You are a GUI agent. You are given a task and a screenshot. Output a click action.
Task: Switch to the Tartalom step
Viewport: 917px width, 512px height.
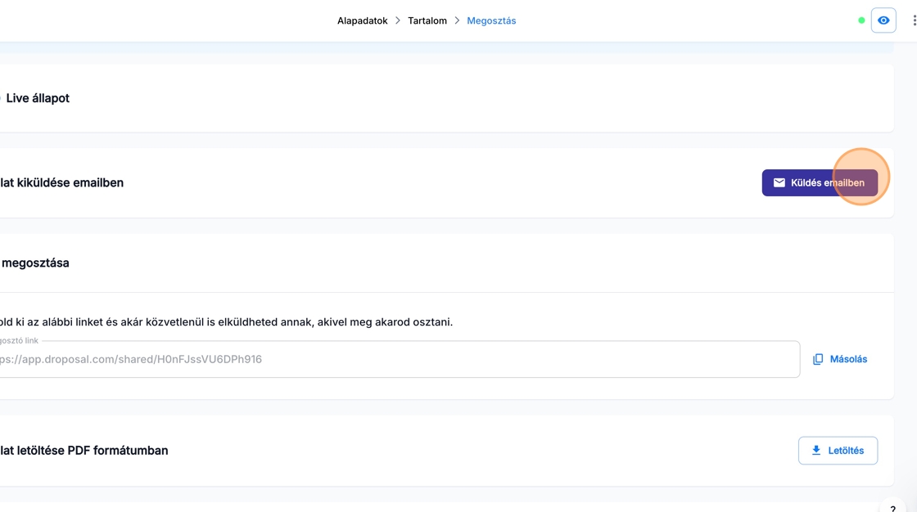tap(427, 20)
